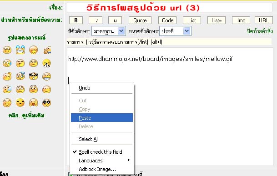
Task: Click the ปิดท้ายคำสั่ง close tags link
Action: (x=260, y=31)
